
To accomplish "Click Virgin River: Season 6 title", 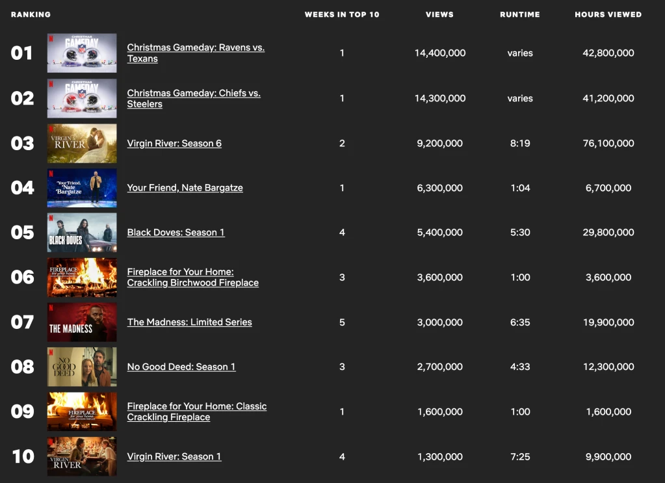I will pyautogui.click(x=174, y=143).
